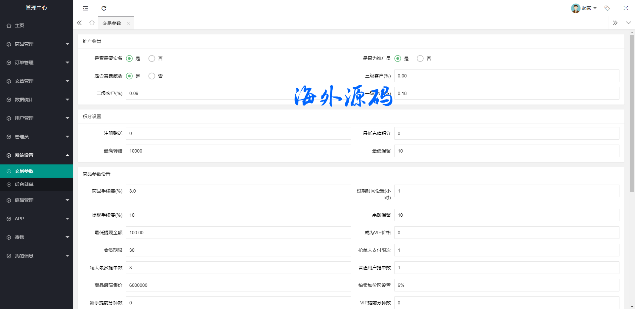Image resolution: width=635 pixels, height=309 pixels.
Task: Click the vertical scrollbar thumb
Action: coord(632,112)
